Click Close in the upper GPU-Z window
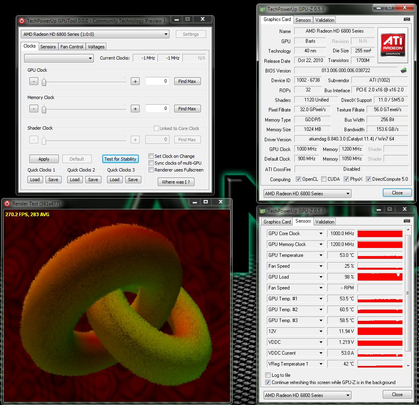The image size is (419, 405). click(x=397, y=193)
